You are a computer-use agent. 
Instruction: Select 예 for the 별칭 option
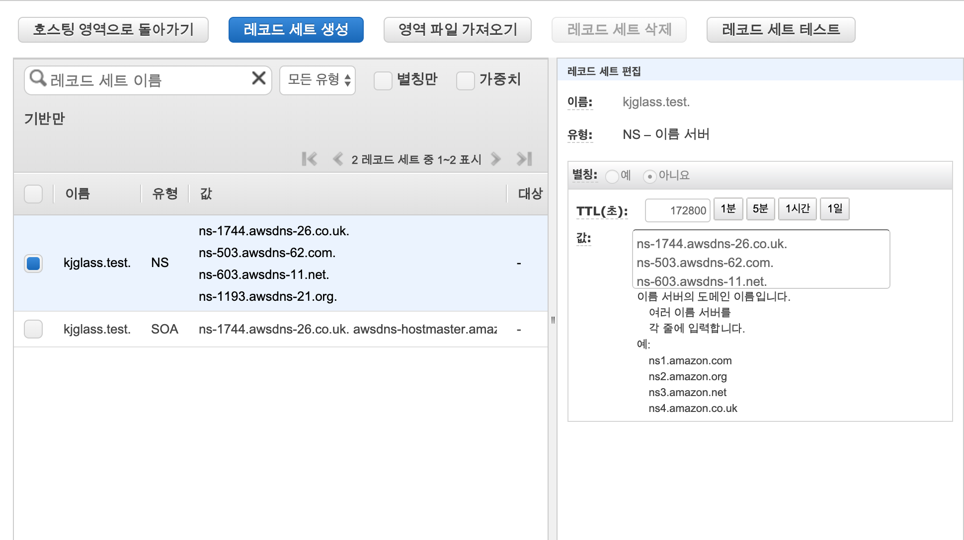pos(612,176)
